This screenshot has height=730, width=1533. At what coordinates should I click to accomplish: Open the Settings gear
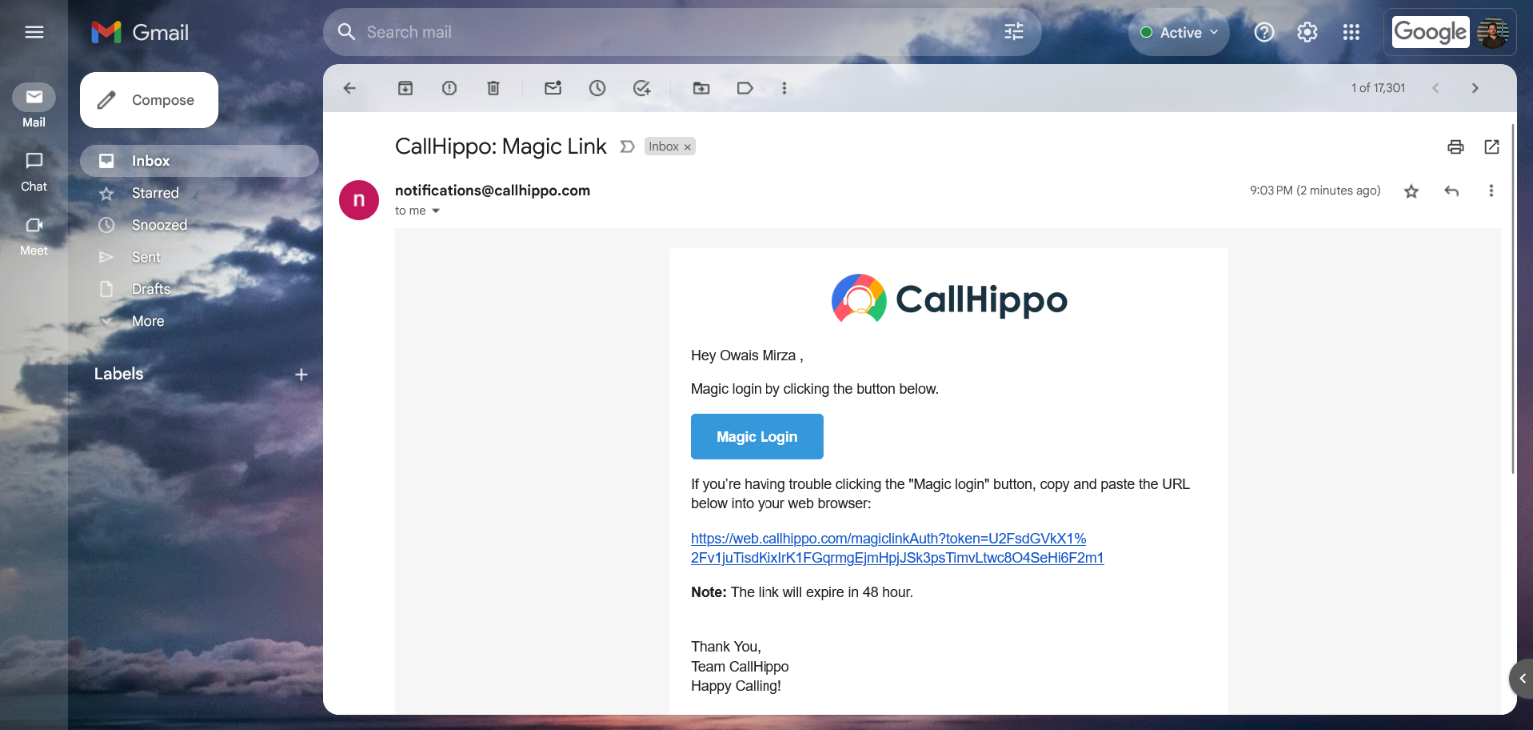[1307, 32]
